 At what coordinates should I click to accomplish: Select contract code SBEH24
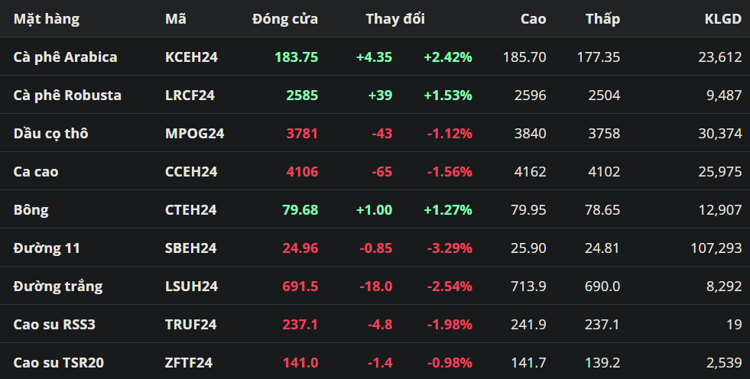(x=191, y=248)
